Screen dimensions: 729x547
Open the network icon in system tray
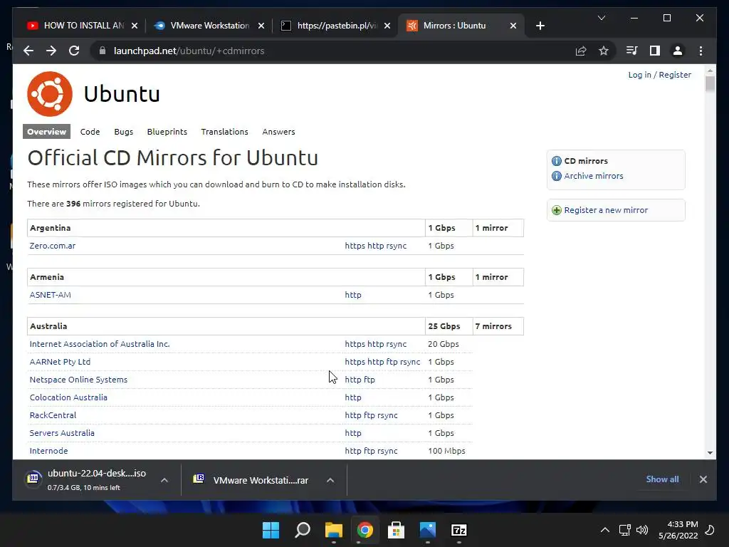[624, 530]
